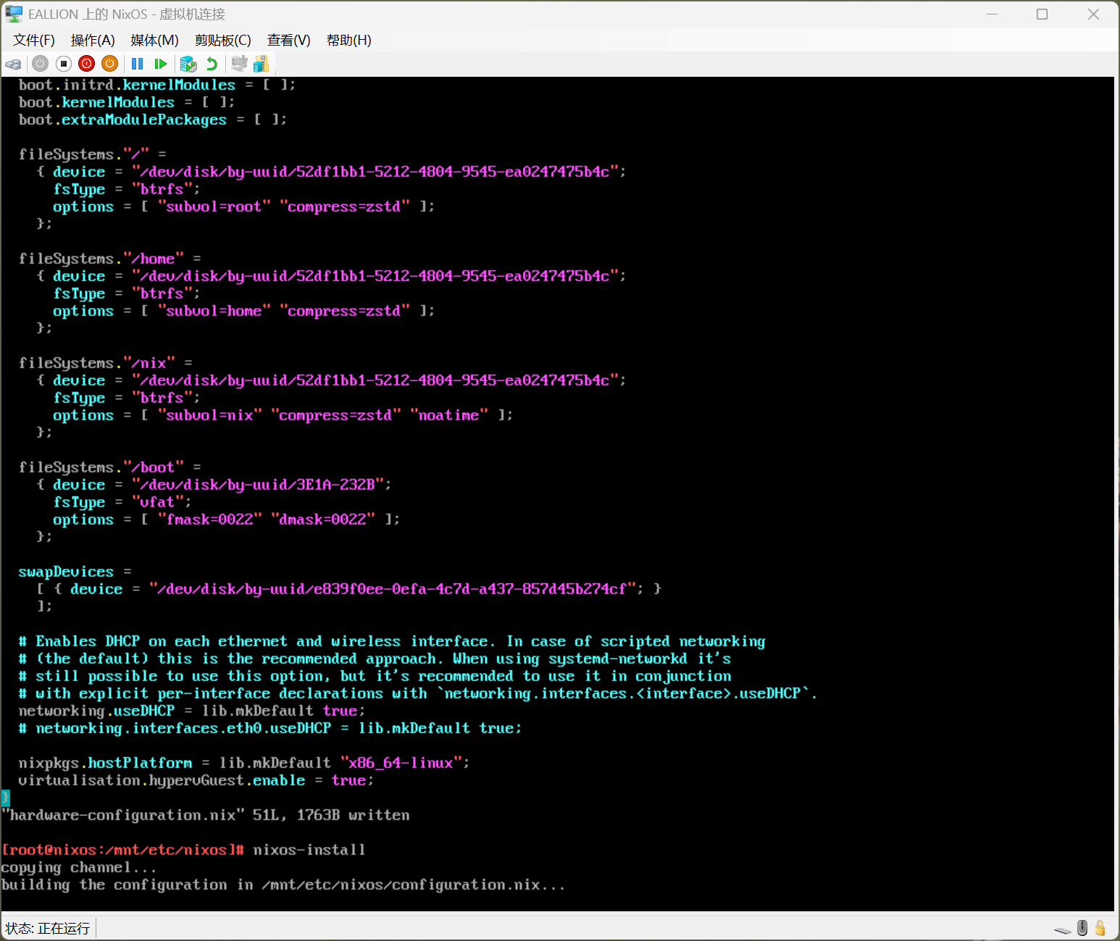The image size is (1120, 941).
Task: Create a checkpoint of the virtual machine
Action: 188,64
